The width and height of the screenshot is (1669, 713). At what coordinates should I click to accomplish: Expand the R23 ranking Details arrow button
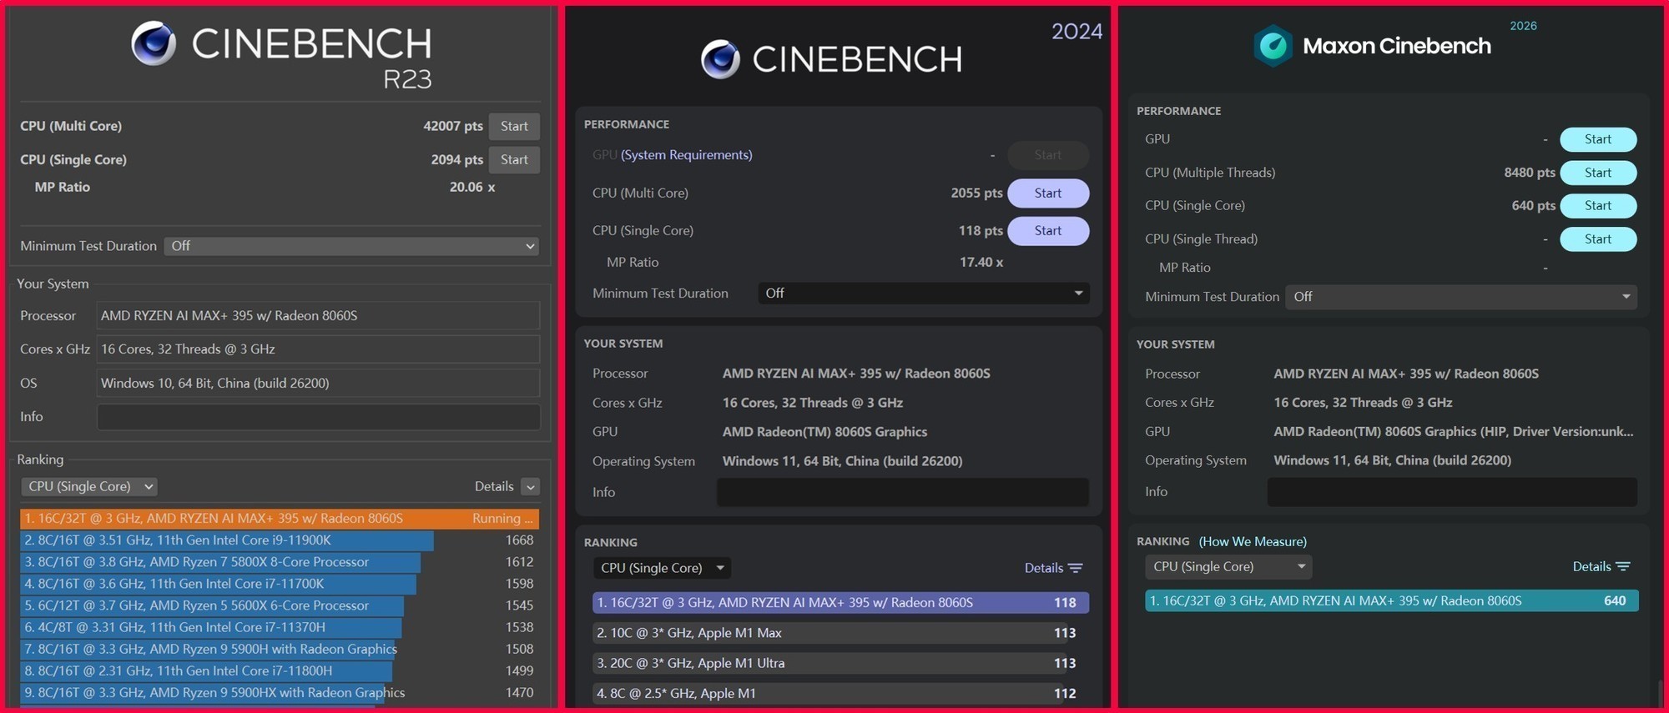pos(530,486)
